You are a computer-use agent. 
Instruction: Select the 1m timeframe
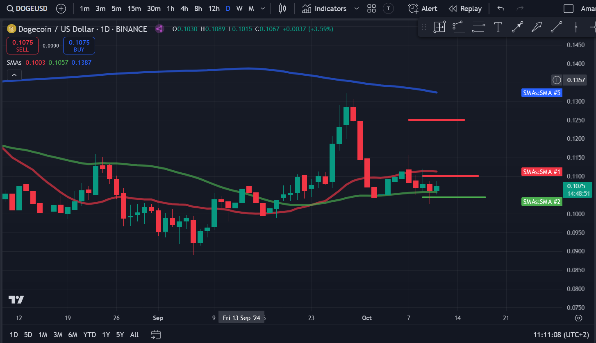click(x=85, y=9)
